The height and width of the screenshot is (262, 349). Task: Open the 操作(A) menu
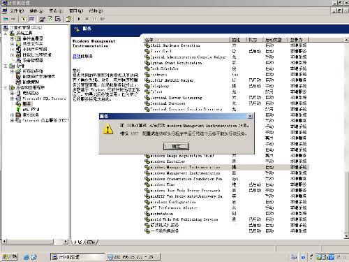click(36, 10)
